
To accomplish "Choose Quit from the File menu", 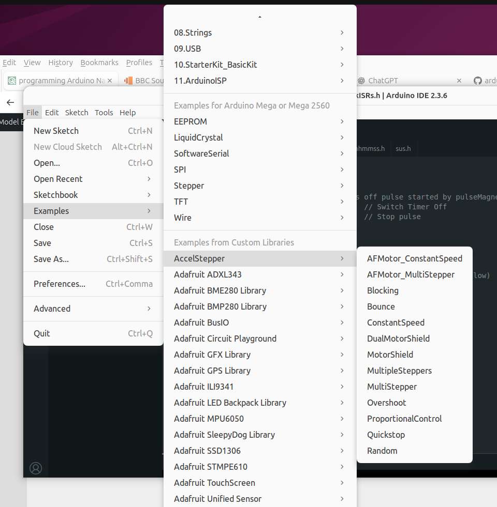I will [93, 333].
